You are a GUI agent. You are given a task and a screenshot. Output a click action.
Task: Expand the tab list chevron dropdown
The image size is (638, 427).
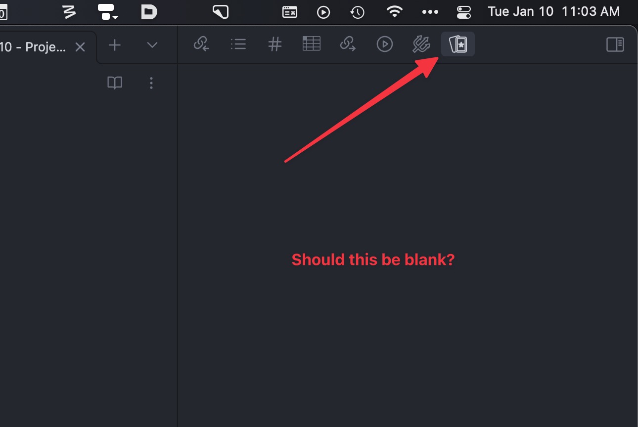(x=152, y=45)
